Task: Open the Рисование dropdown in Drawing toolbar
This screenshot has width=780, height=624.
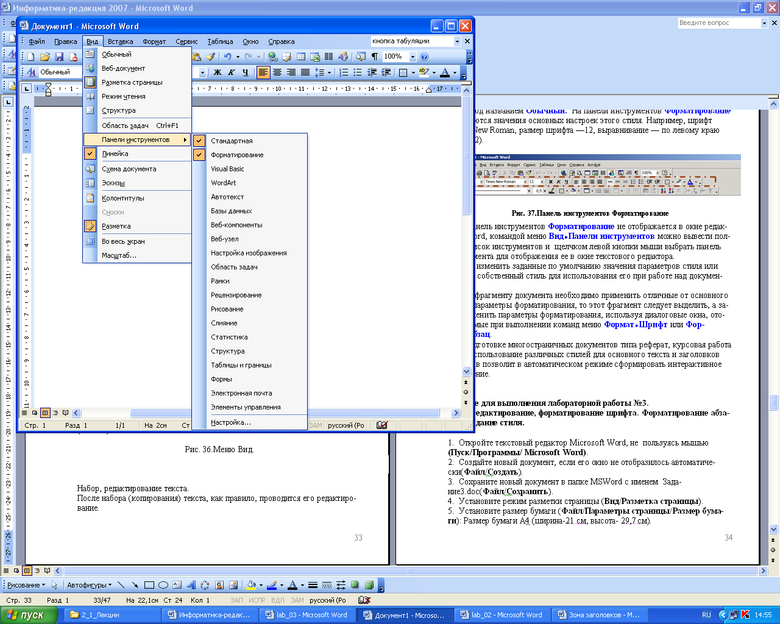Action: [26, 585]
